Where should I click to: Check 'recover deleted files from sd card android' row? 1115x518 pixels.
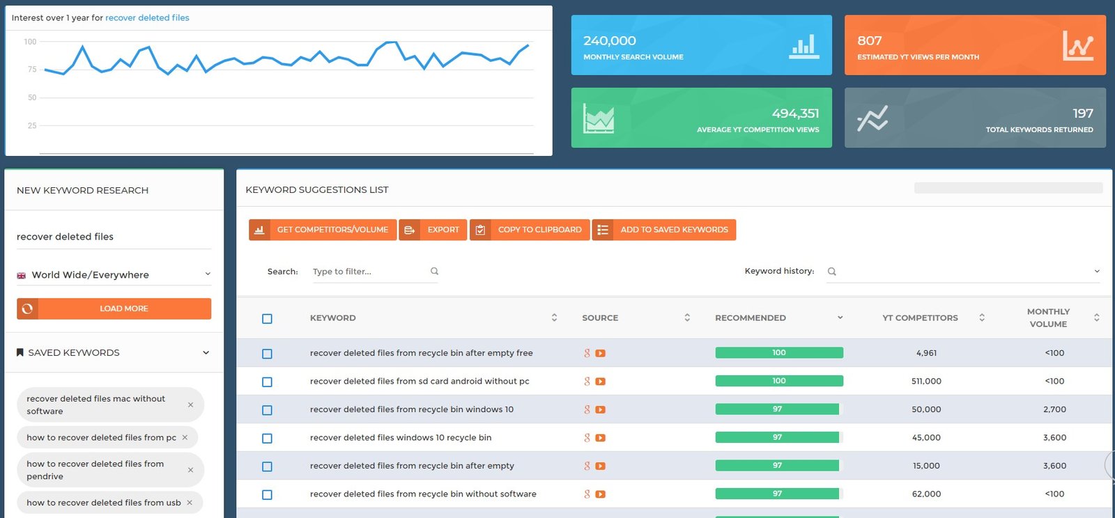click(x=267, y=382)
